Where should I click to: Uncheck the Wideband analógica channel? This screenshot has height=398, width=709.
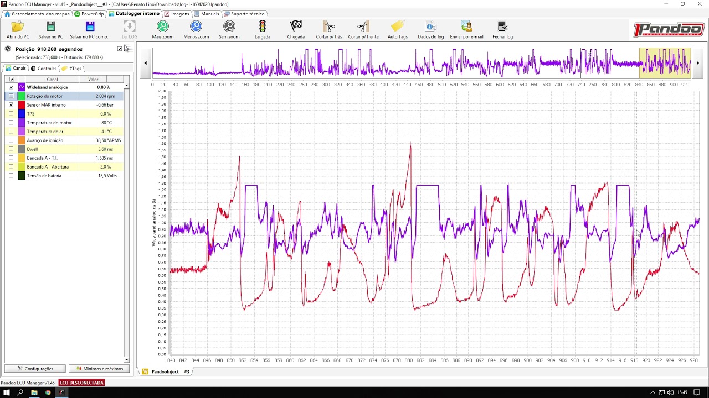11,87
